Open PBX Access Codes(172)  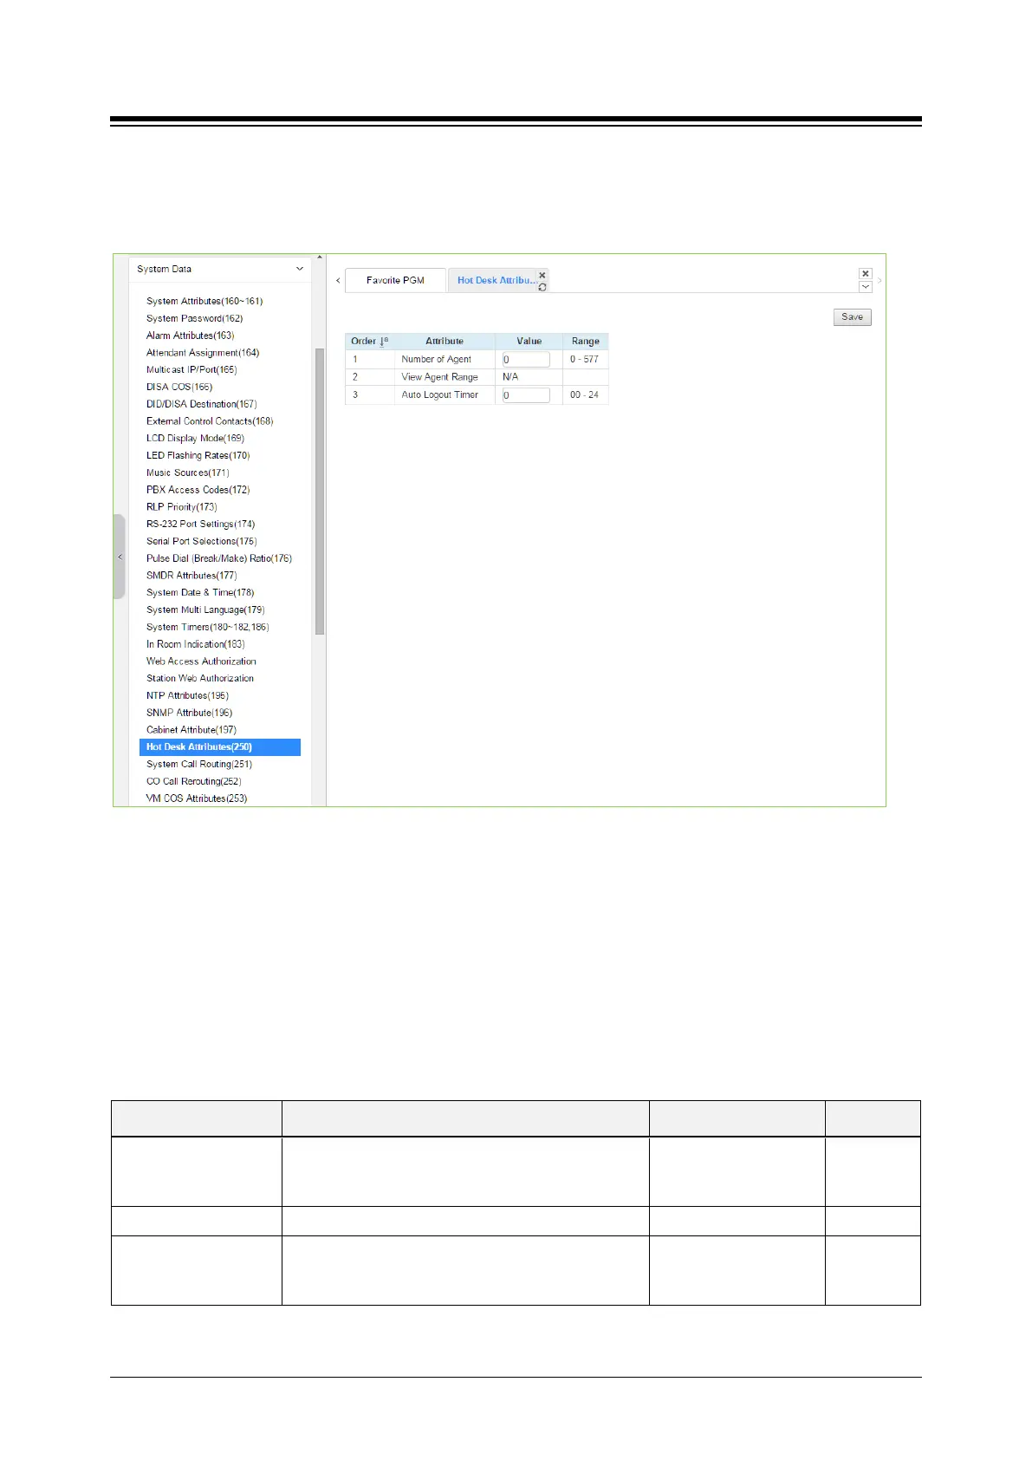coord(198,490)
